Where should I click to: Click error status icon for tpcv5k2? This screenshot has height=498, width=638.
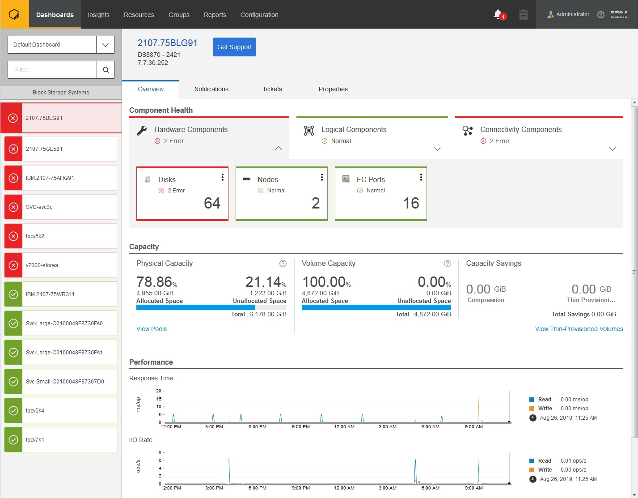tap(13, 236)
